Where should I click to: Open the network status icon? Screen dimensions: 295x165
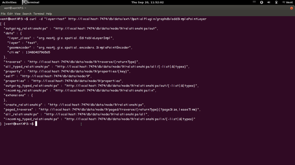276,2
